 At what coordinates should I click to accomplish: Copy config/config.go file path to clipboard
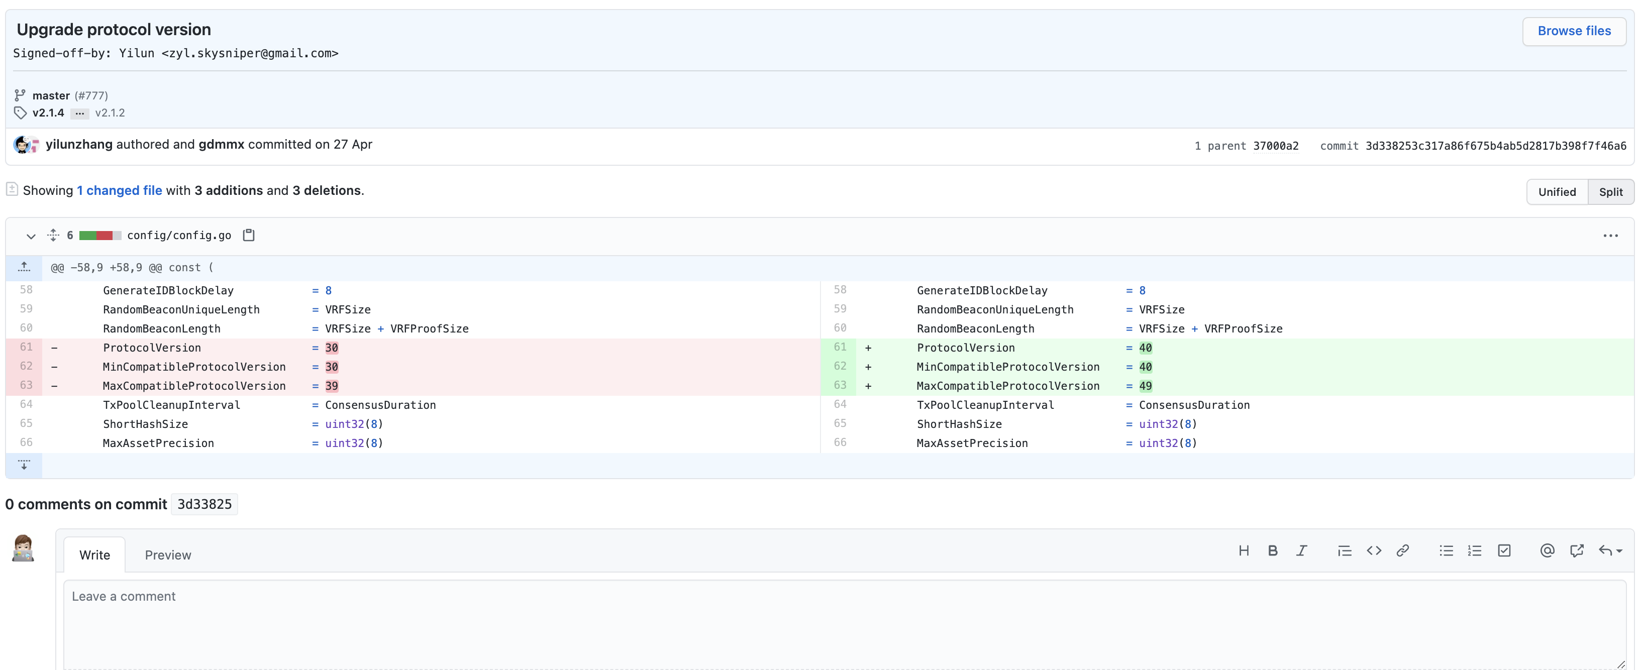point(249,235)
